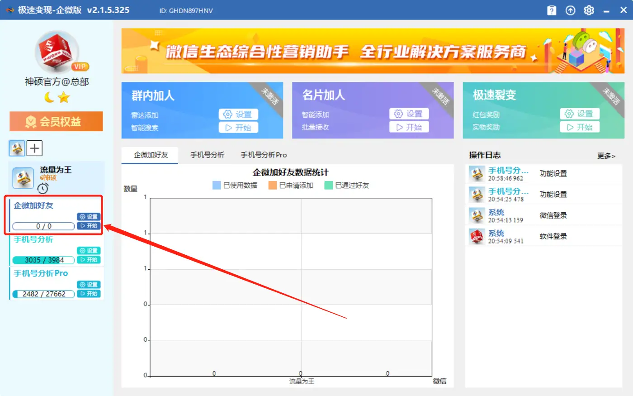The image size is (633, 396).
Task: Click the 设置 gear icon on 极速裂变 card
Action: pyautogui.click(x=580, y=114)
